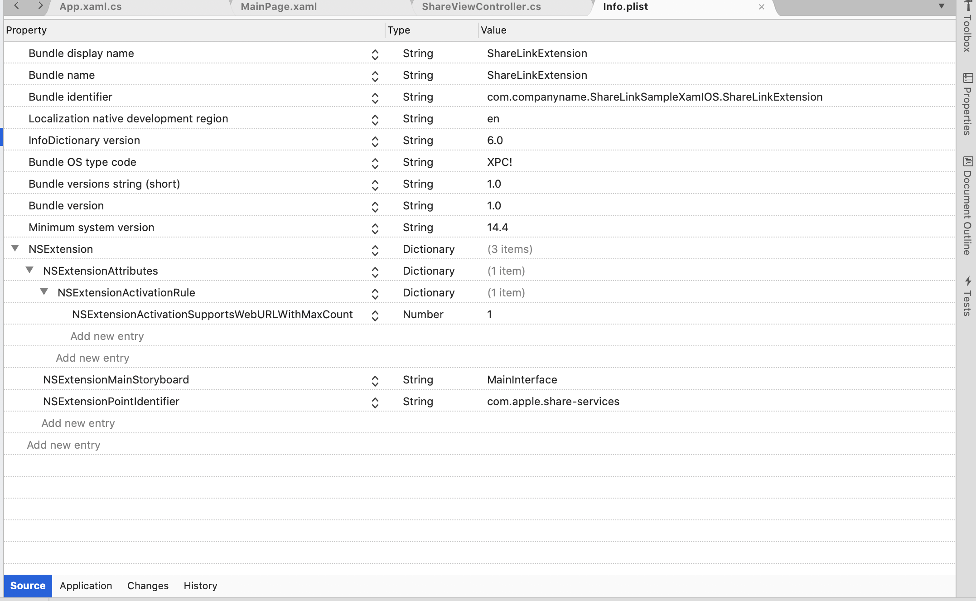Switch to the Application view tab

[86, 586]
